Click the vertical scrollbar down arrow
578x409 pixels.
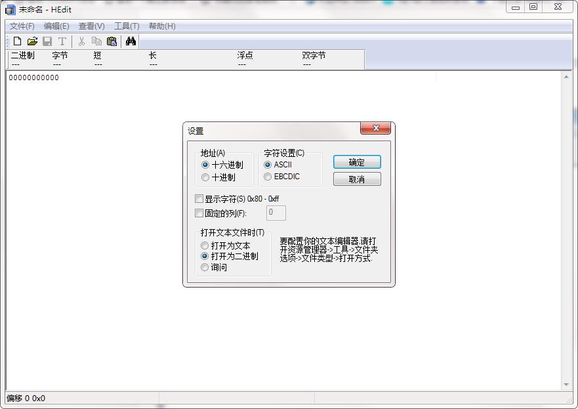(566, 385)
